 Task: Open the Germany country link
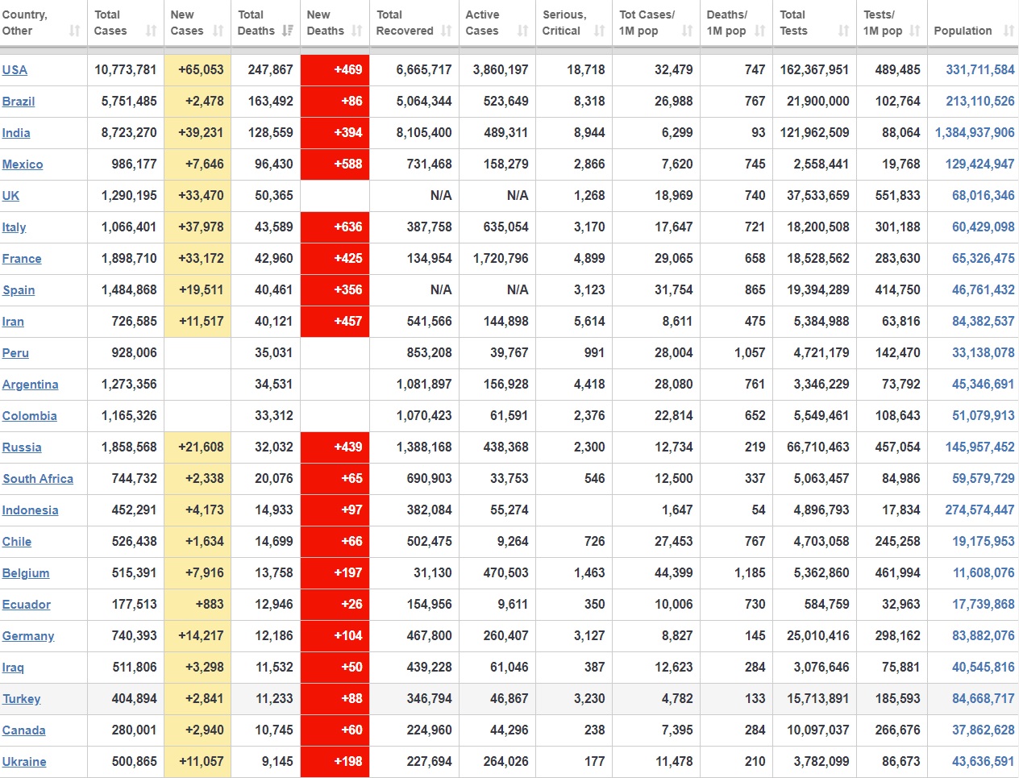point(28,636)
